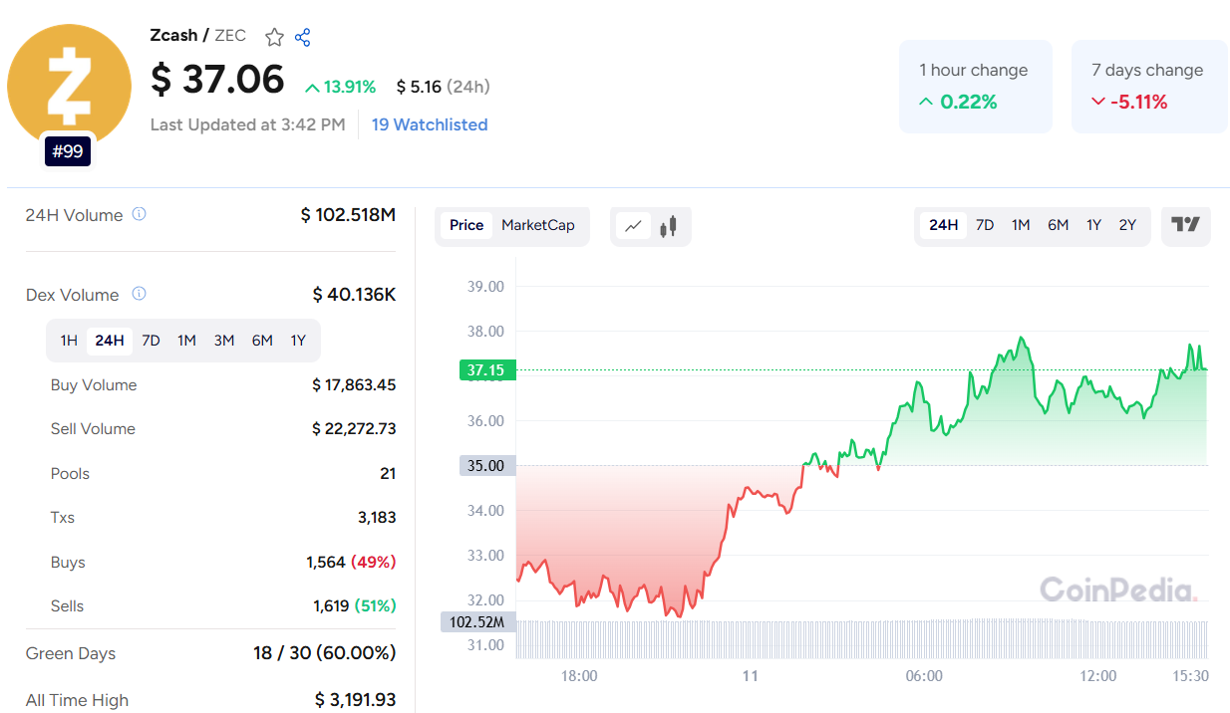Choose 1H for Dex Volume period
The image size is (1230, 713).
point(69,341)
